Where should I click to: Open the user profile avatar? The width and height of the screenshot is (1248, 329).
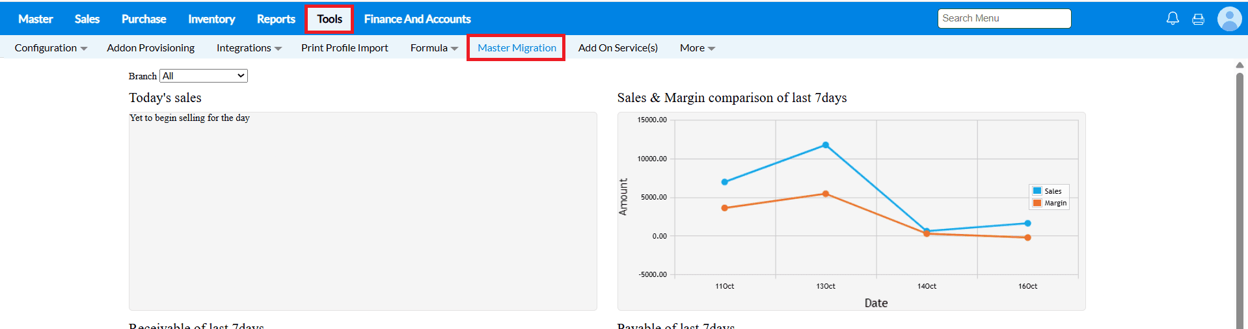point(1229,19)
